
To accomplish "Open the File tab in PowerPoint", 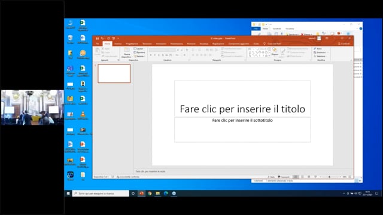I will coord(98,44).
